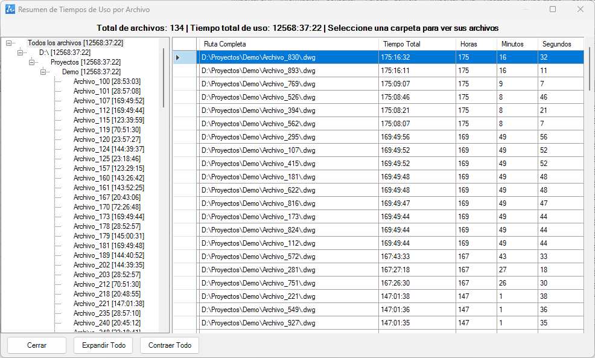Click the application icon in the title bar
Screen dimensions: 595x358
(x=10, y=9)
